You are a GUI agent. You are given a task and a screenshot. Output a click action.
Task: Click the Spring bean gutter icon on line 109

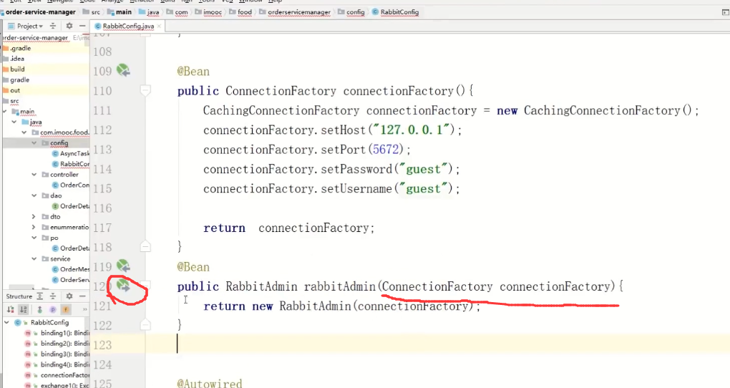pyautogui.click(x=123, y=70)
